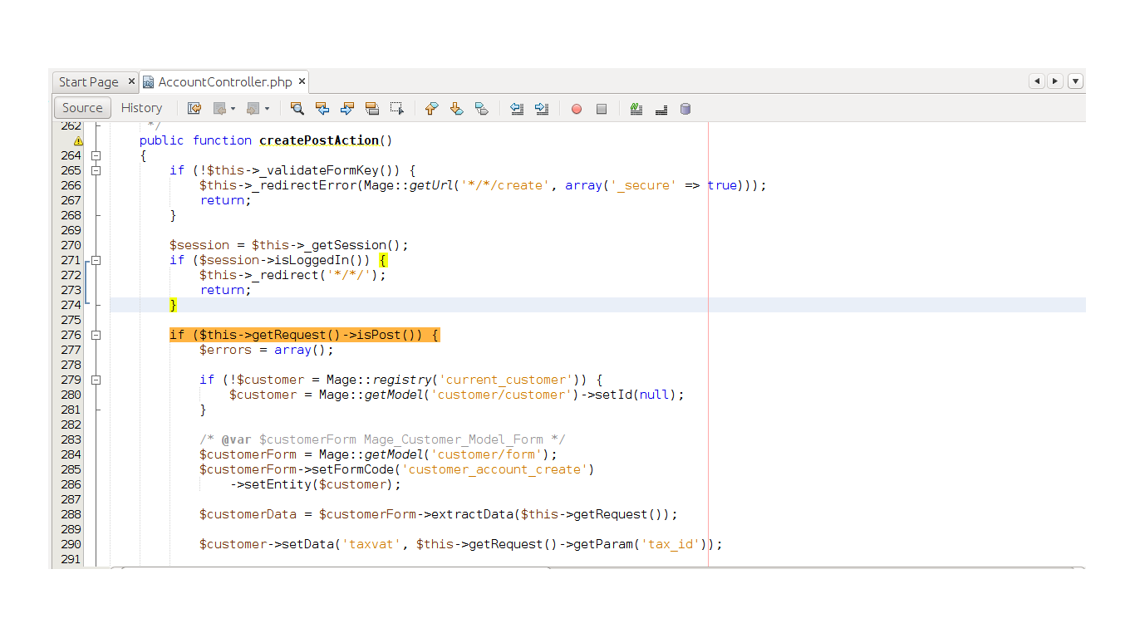Stop macro recording
The height and width of the screenshot is (638, 1135).
(601, 108)
